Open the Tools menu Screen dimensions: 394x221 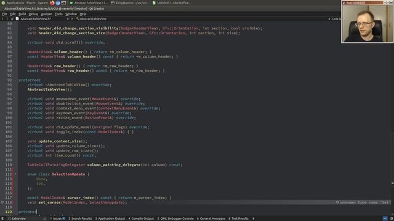tap(58, 14)
